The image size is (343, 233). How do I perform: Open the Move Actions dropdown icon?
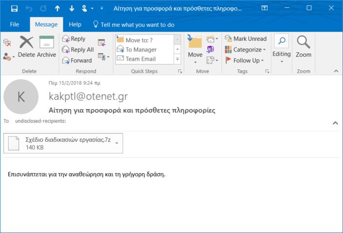point(212,60)
